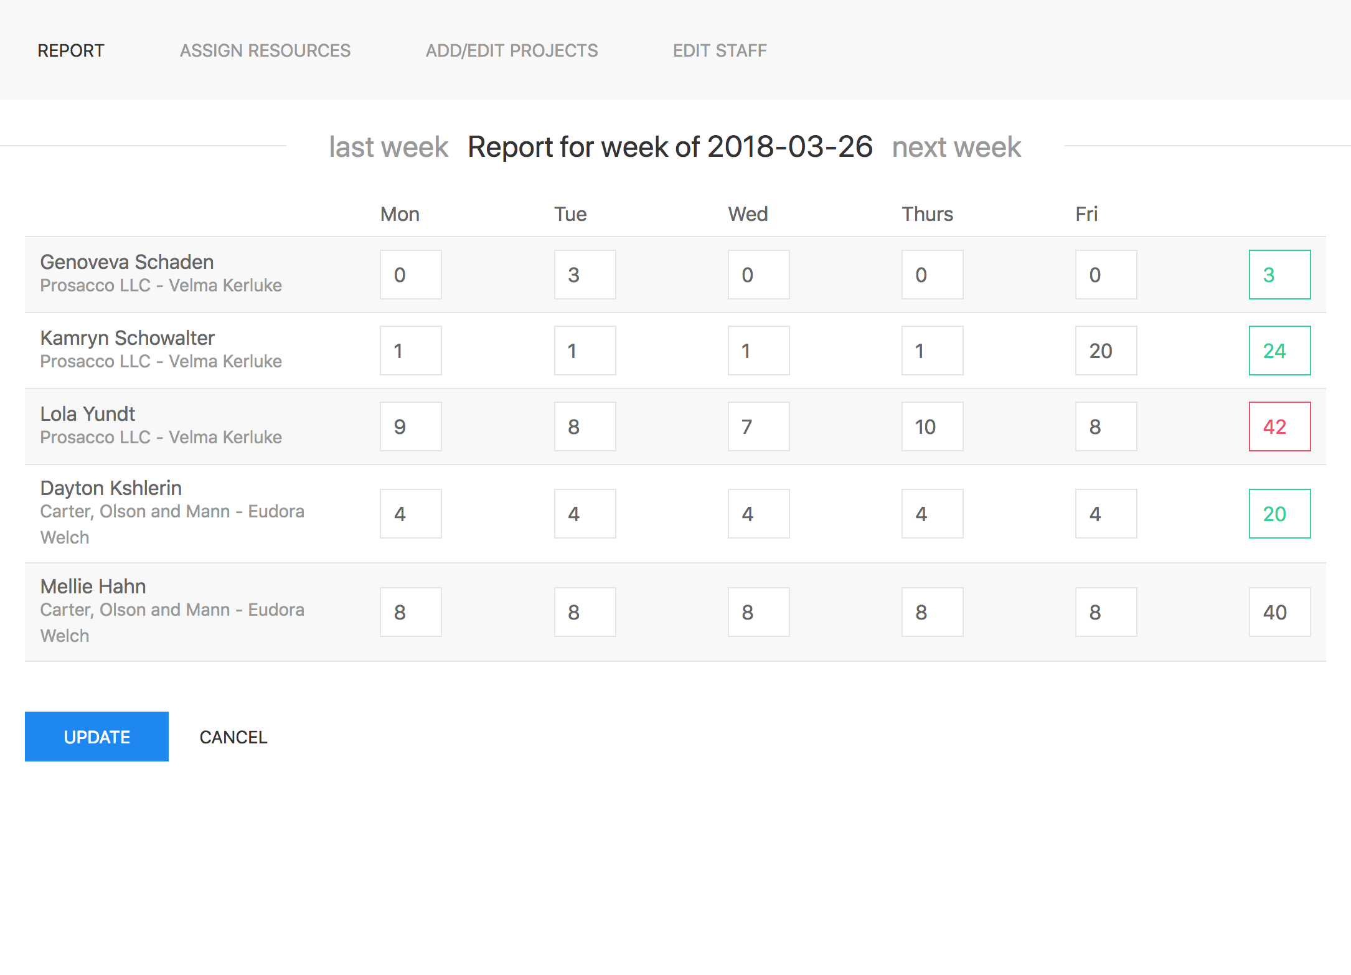Click the name Dayton Kshlerin
This screenshot has height=975, width=1351.
(111, 488)
